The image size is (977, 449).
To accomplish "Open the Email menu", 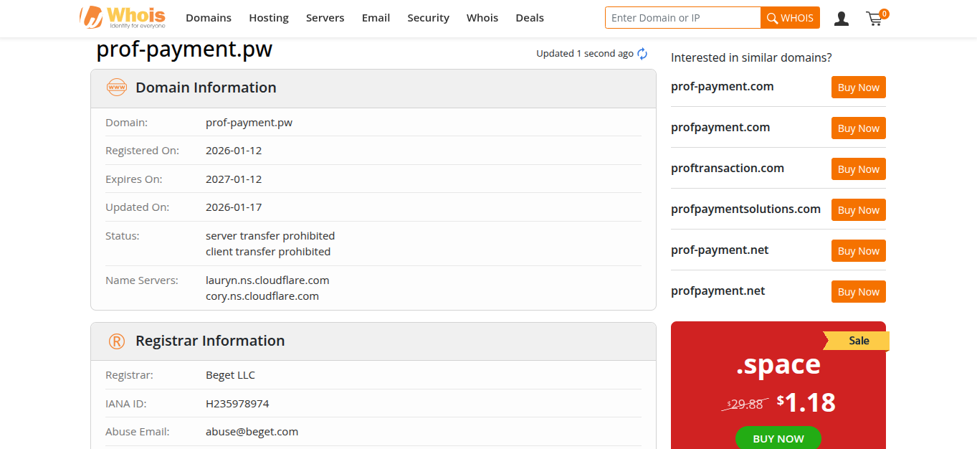I will [x=376, y=18].
